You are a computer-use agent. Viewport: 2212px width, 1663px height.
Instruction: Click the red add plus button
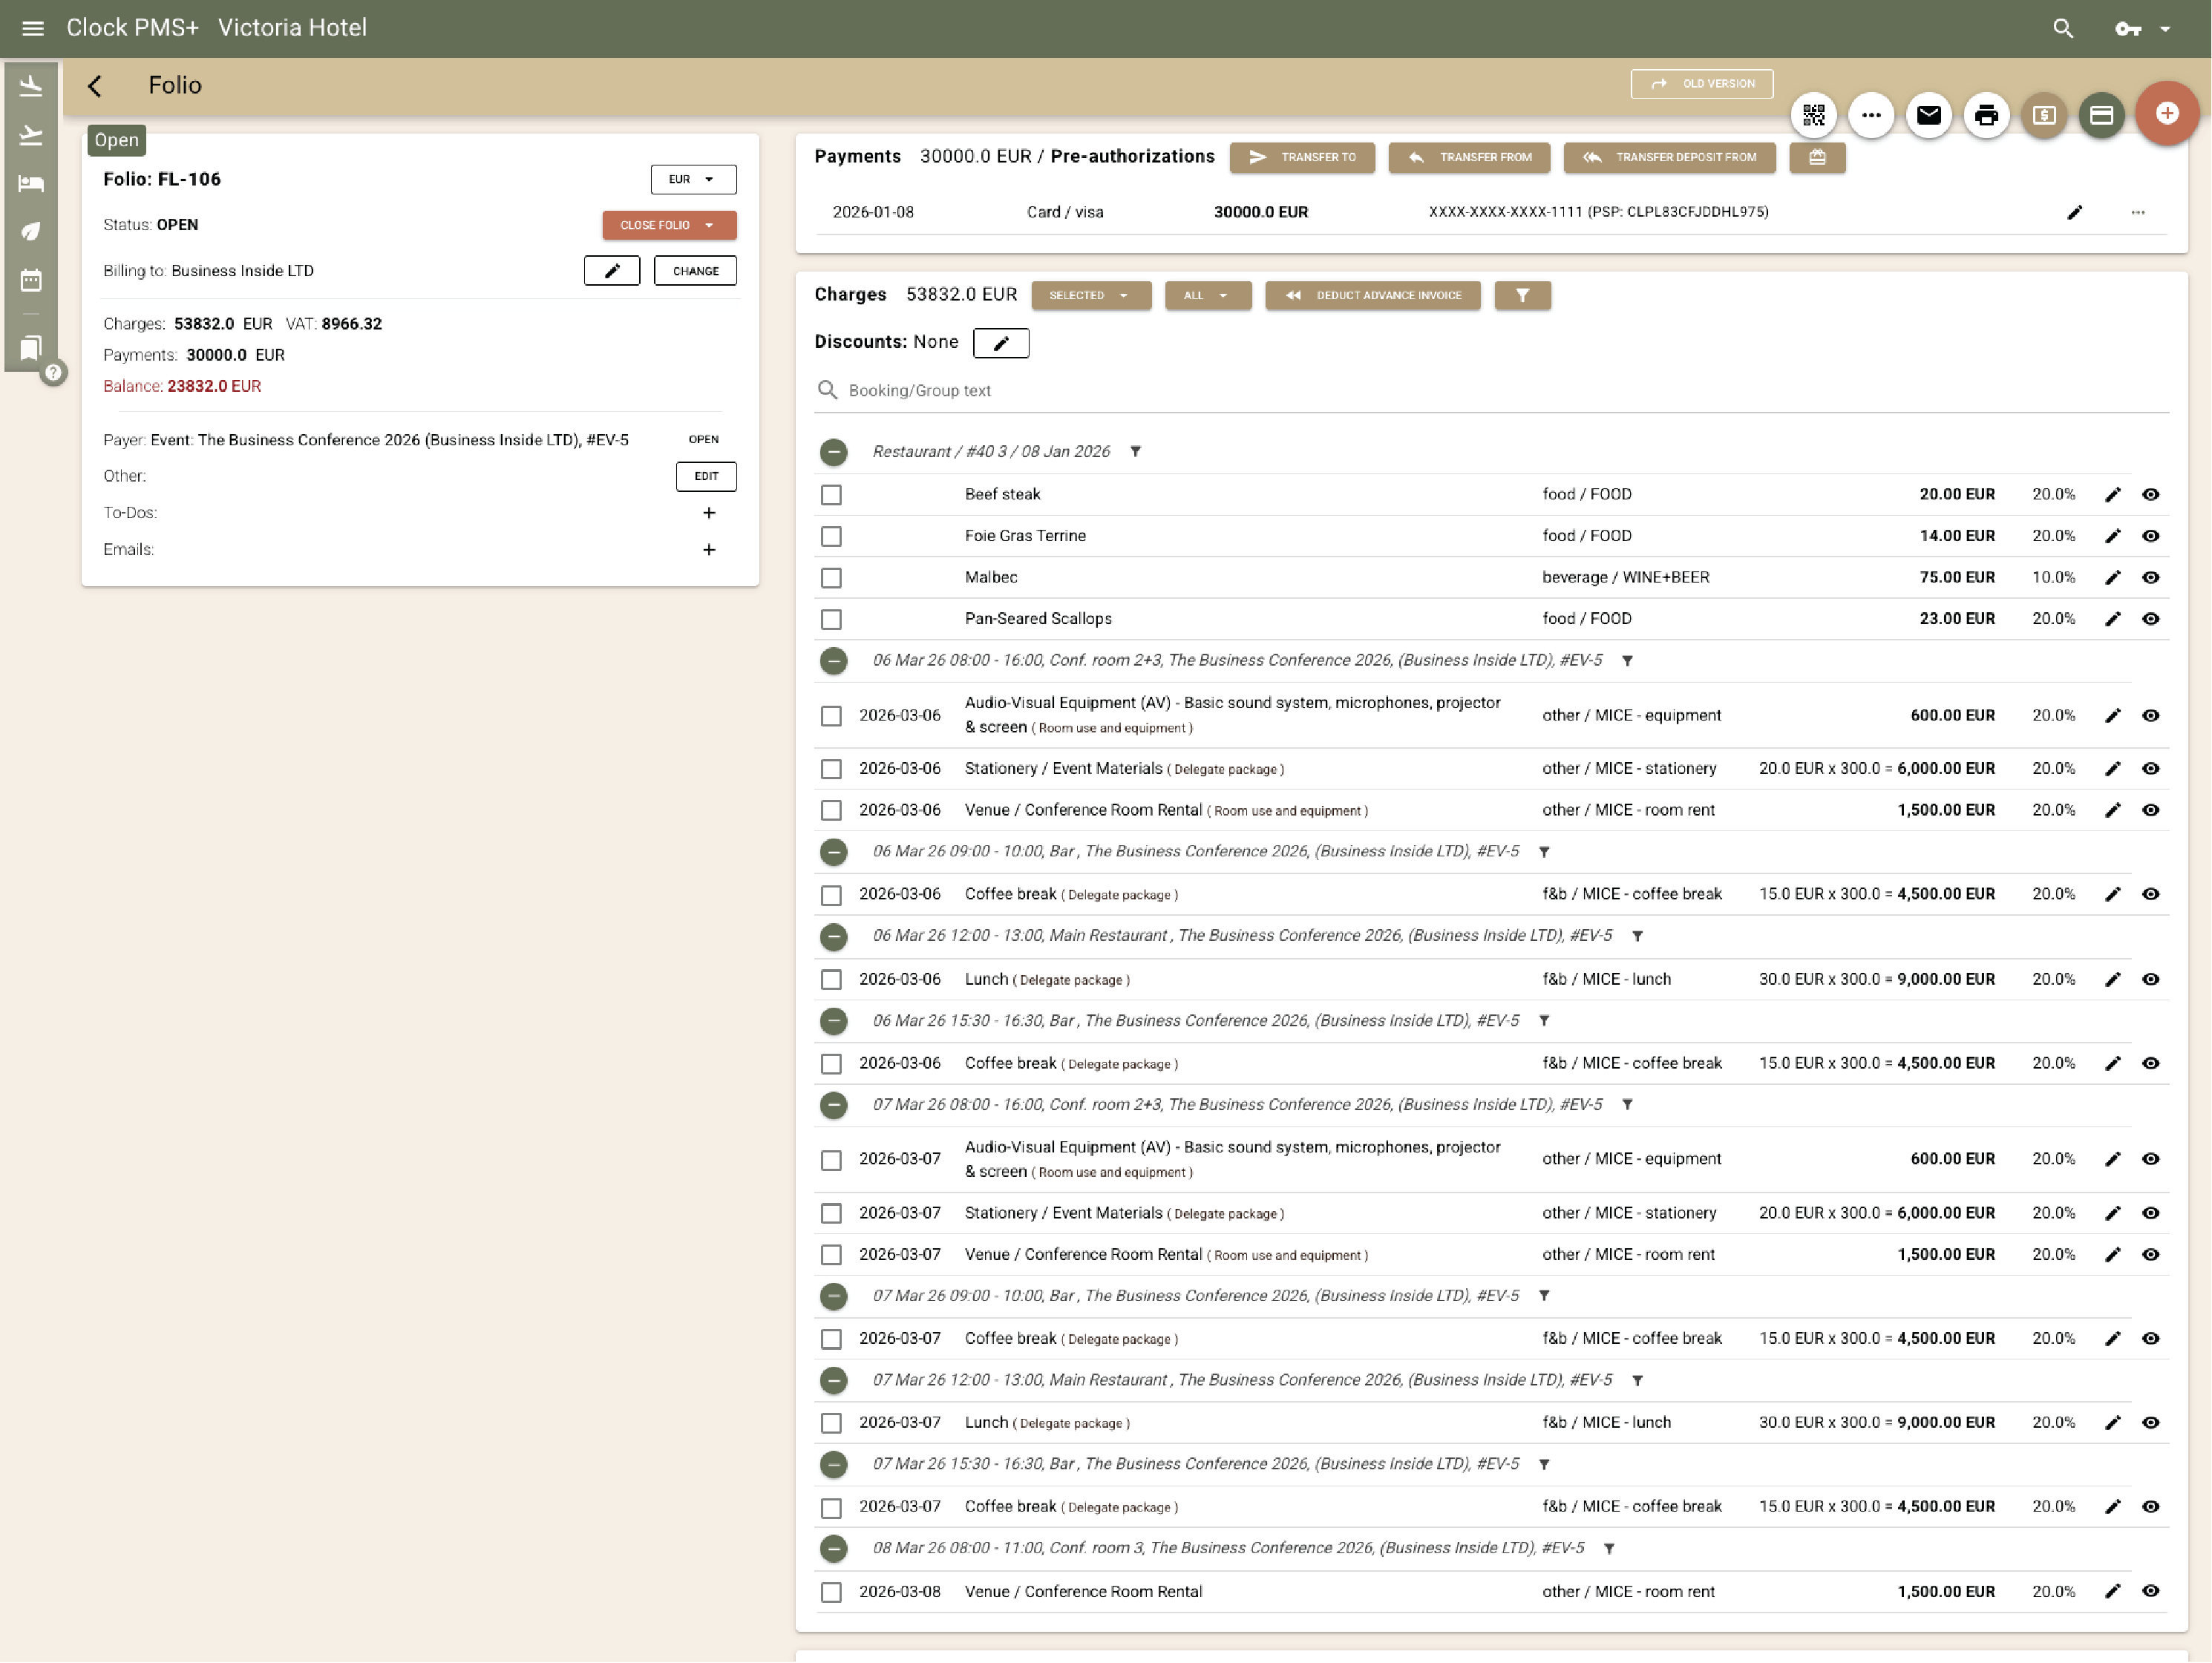2166,113
